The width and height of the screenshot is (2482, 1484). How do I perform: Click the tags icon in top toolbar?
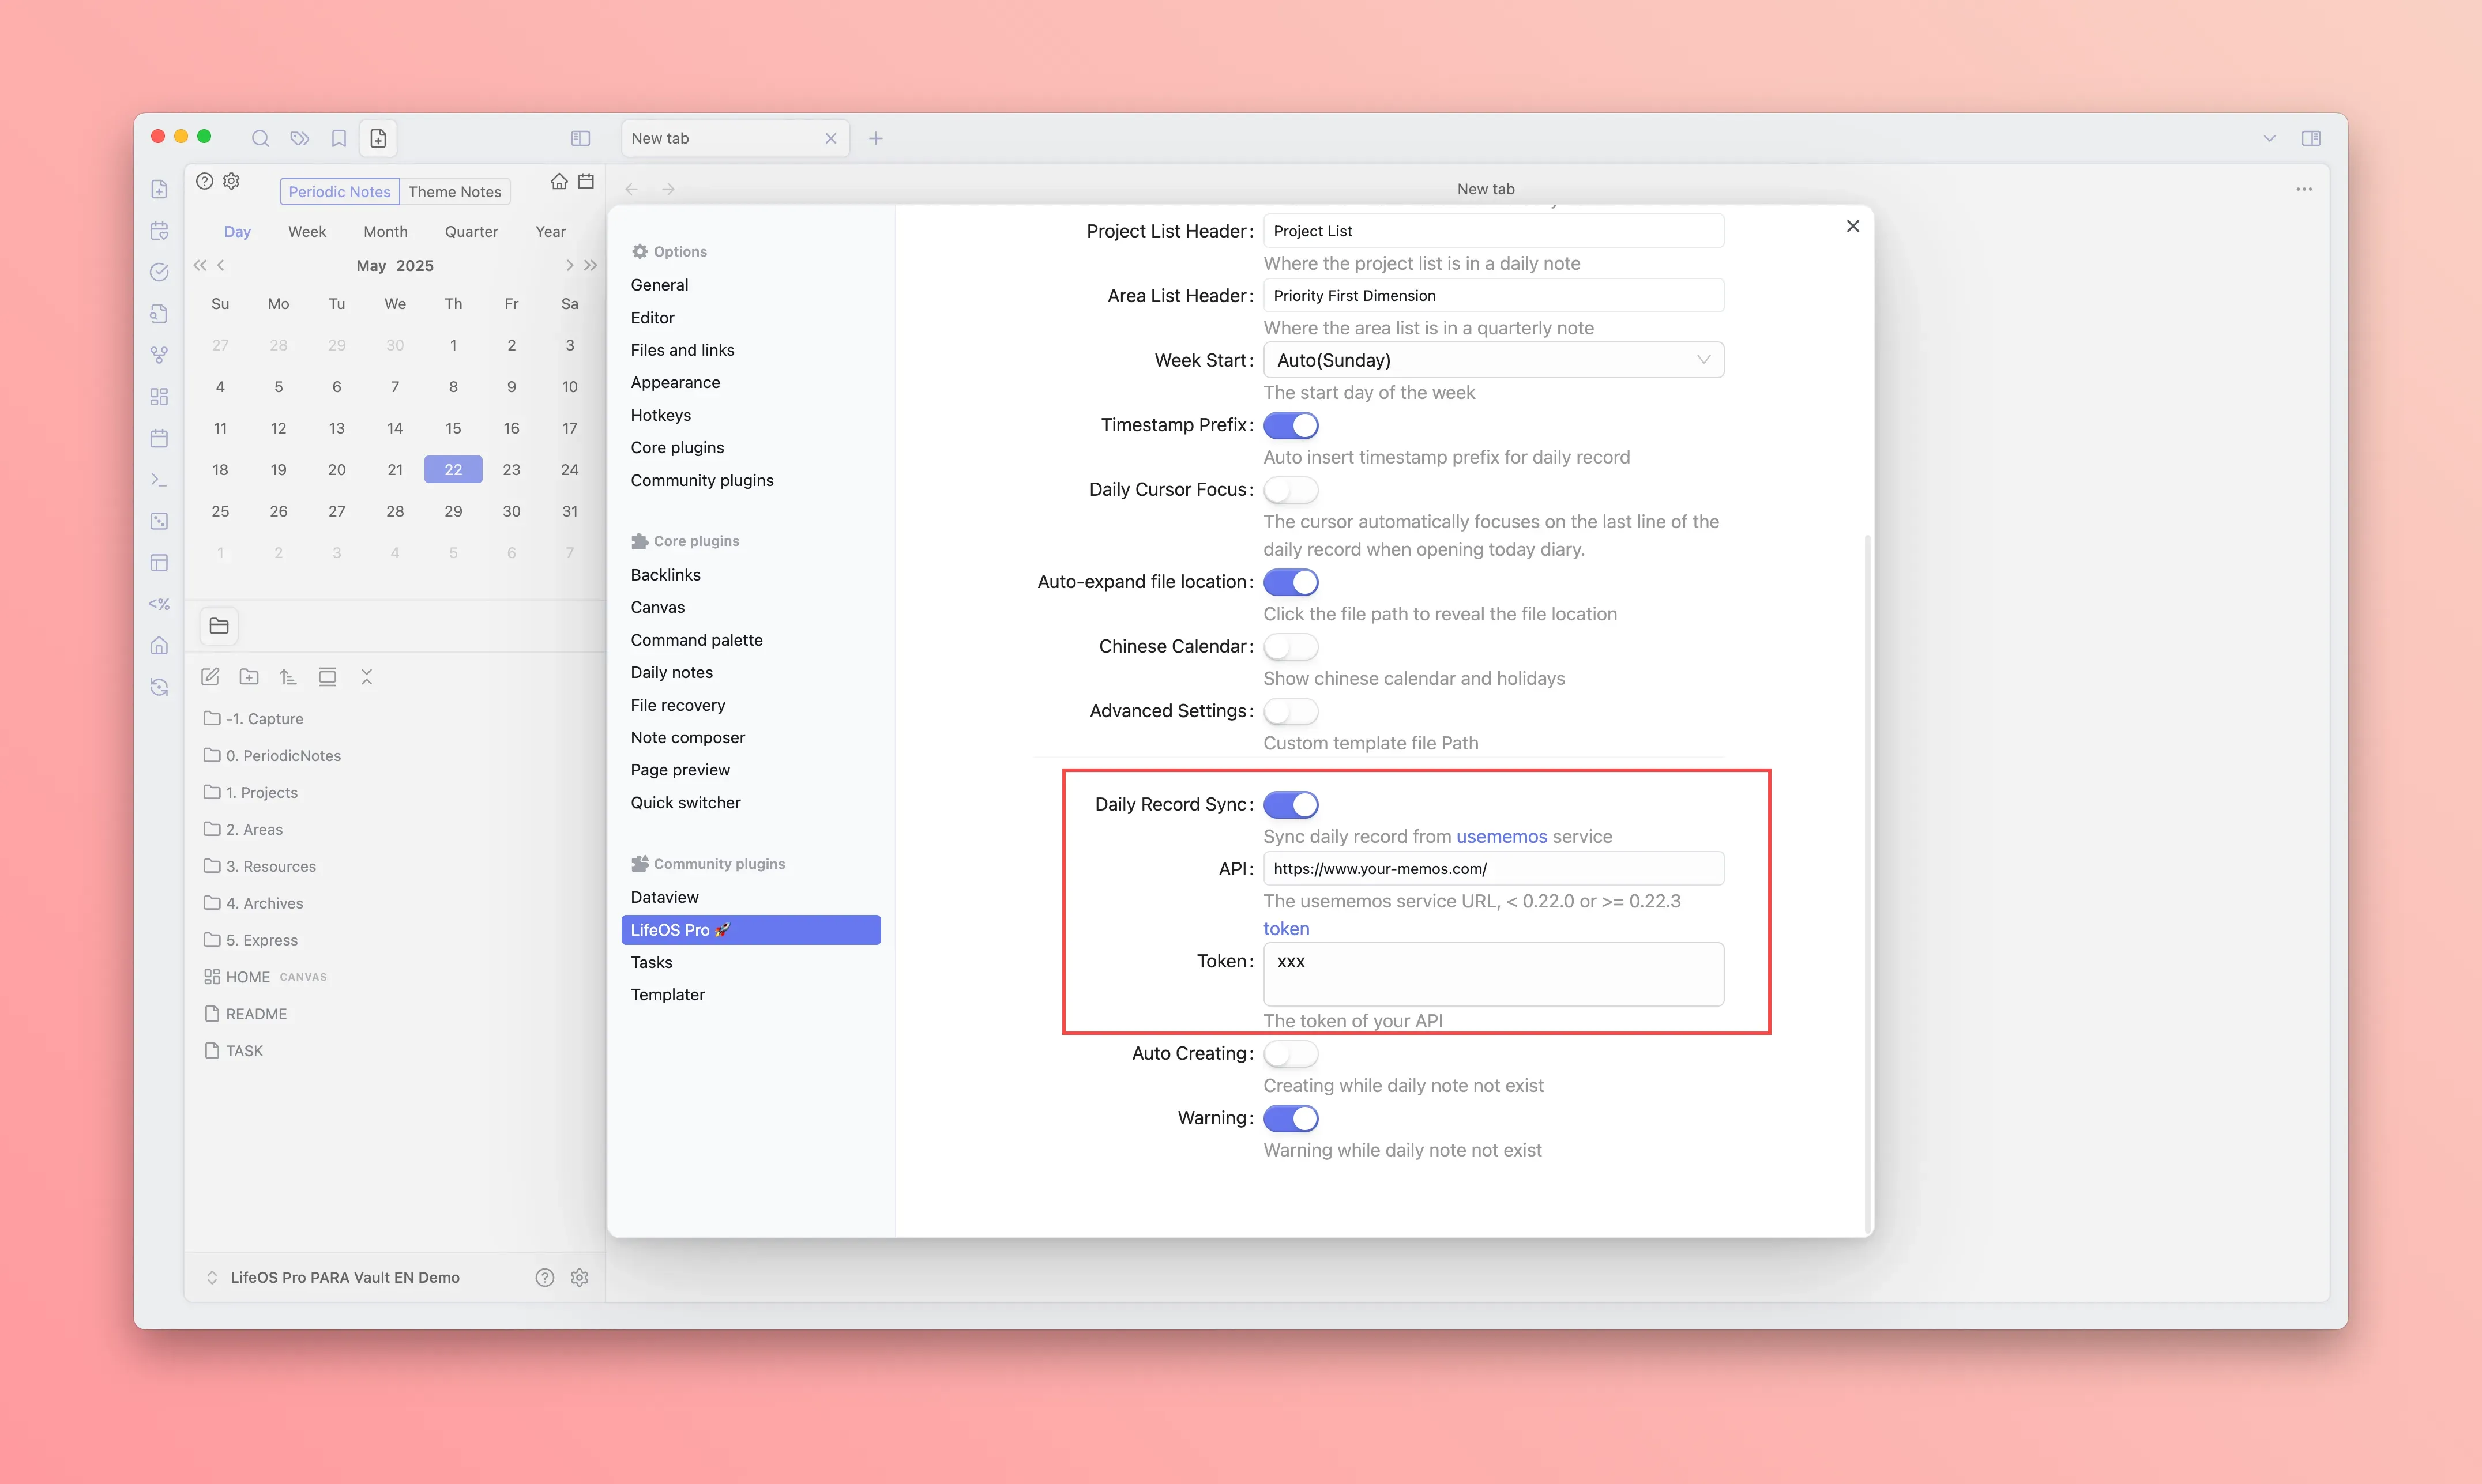299,138
